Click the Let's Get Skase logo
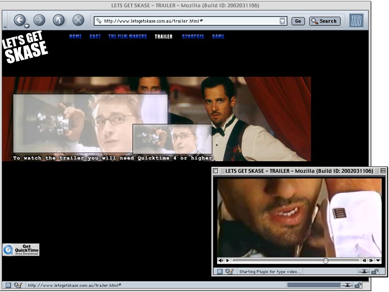Viewport: 389px width, 292px height. 25,47
